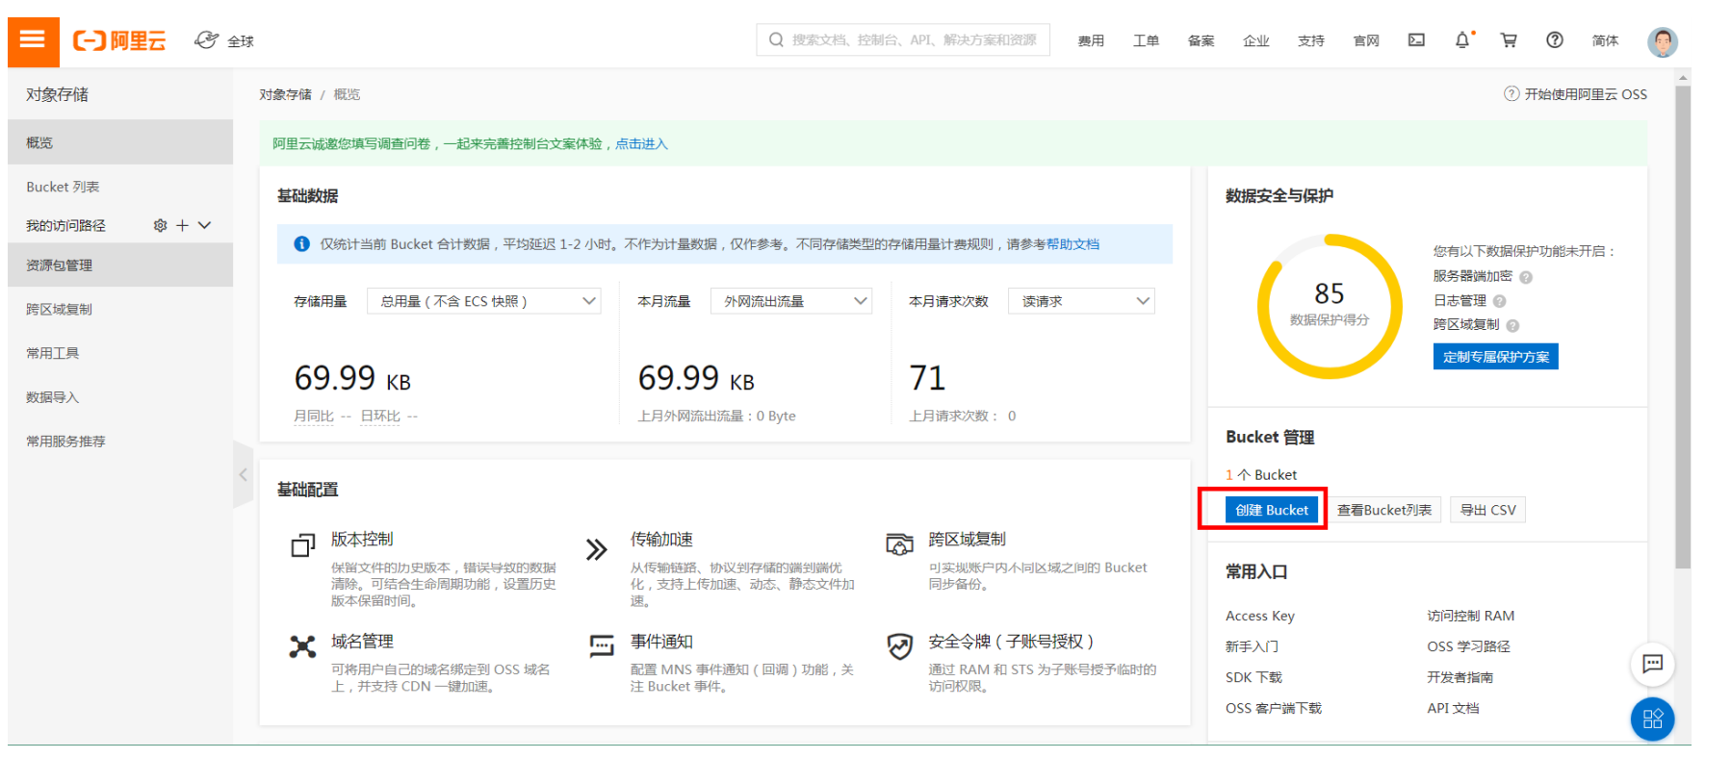The width and height of the screenshot is (1731, 783).
Task: Expand the 我的访问路径 chevron
Action: [x=204, y=225]
